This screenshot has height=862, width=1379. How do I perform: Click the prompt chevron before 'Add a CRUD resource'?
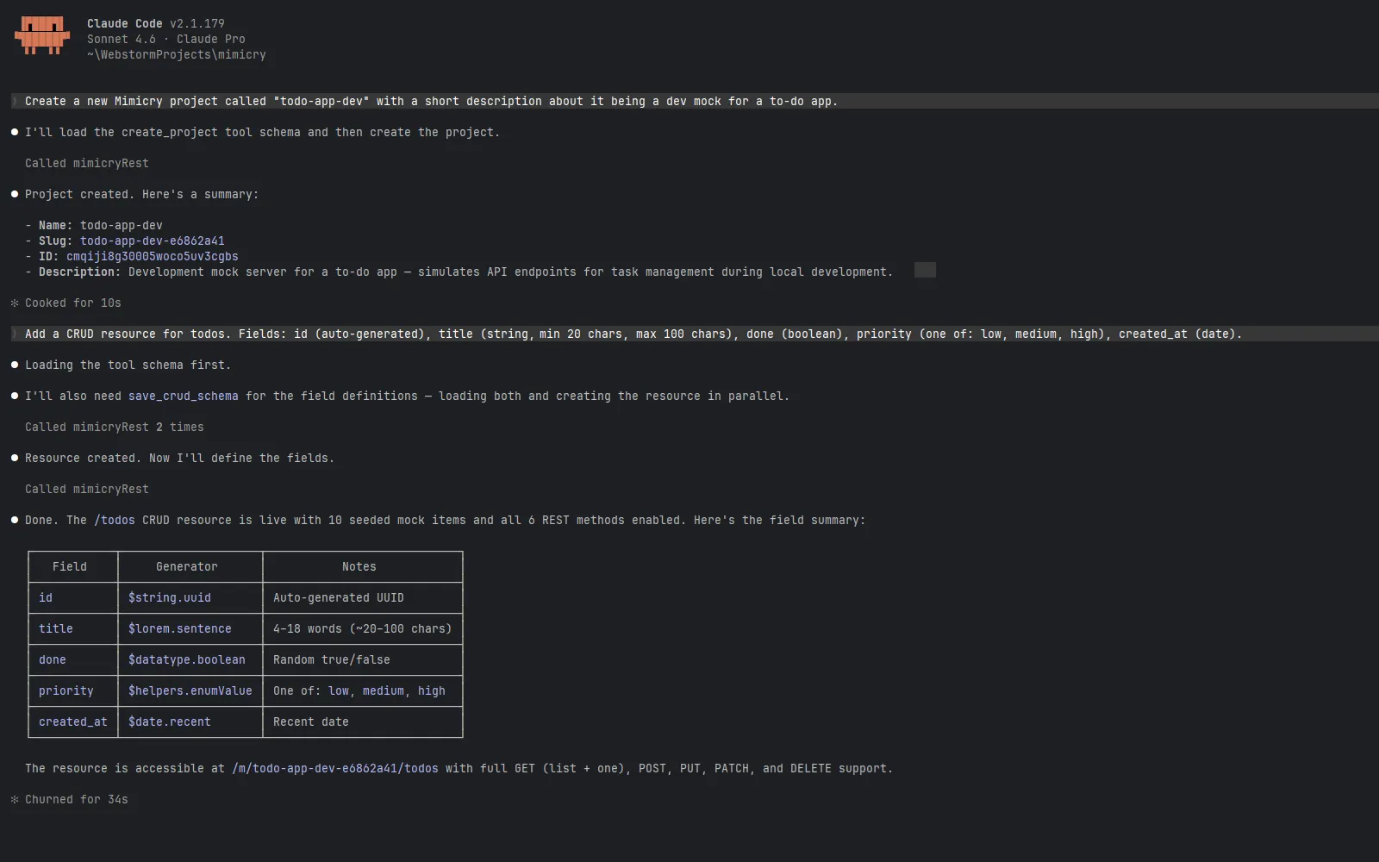(15, 334)
